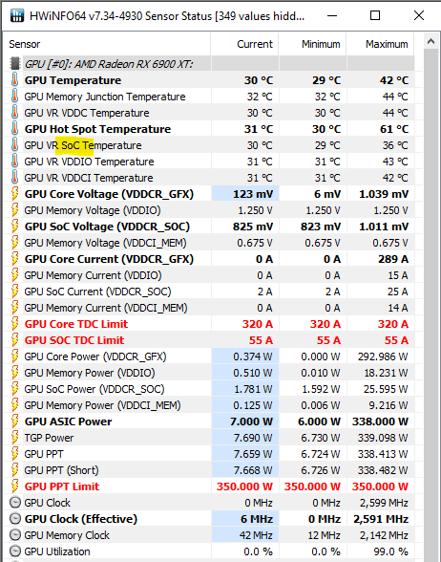The height and width of the screenshot is (562, 441).
Task: Click thermometer icon of GPU Hot Spot Temperature
Action: (x=14, y=129)
